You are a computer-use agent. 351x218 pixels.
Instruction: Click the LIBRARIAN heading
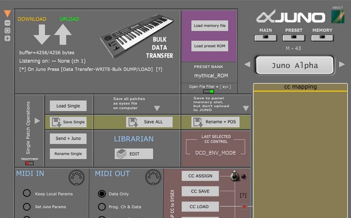pyautogui.click(x=134, y=139)
